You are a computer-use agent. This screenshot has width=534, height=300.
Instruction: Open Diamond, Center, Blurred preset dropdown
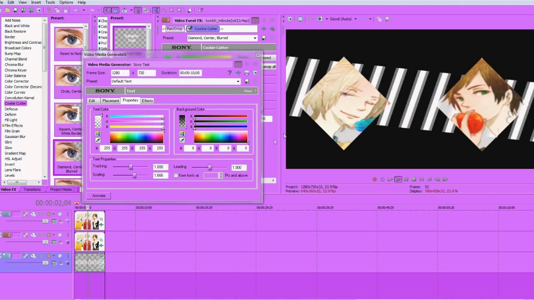(255, 38)
